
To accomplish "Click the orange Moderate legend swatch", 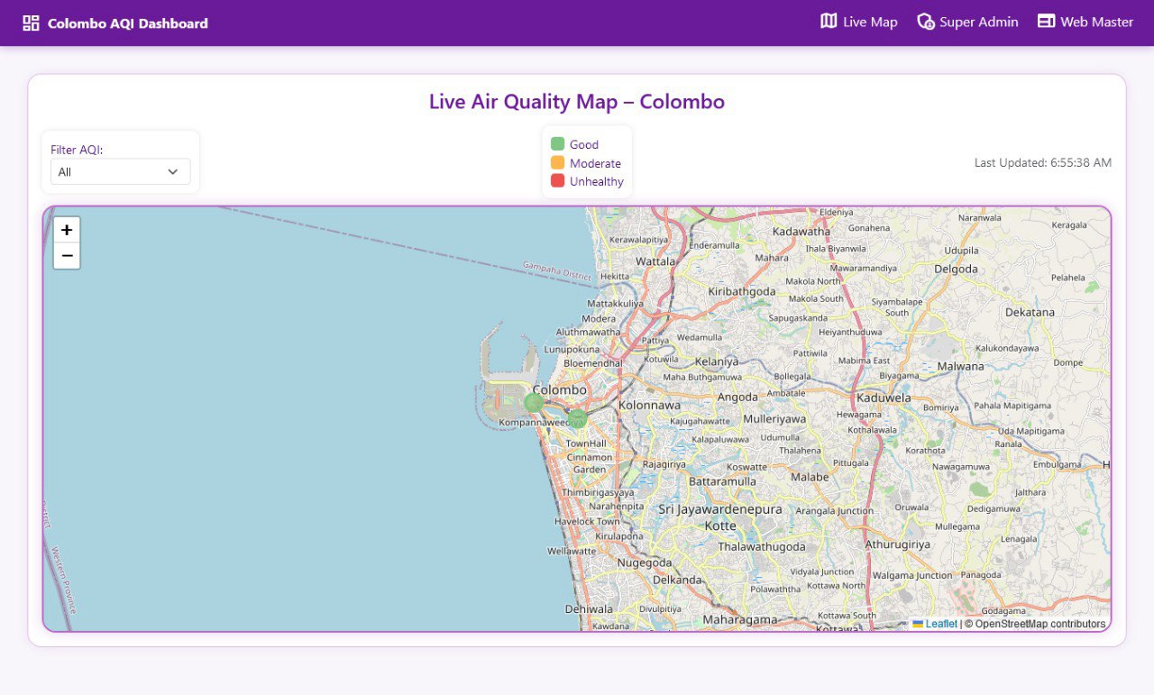I will click(x=558, y=162).
